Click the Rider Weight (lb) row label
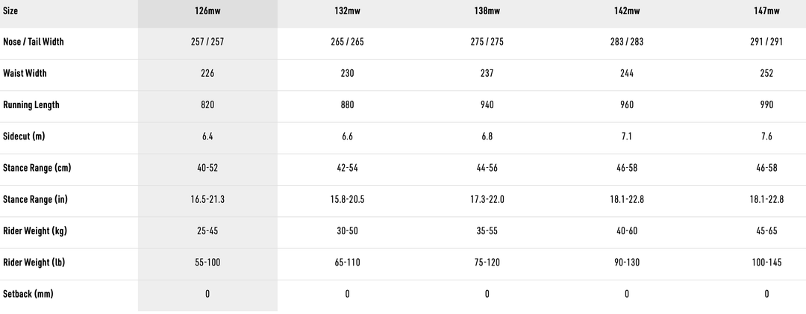 point(34,263)
